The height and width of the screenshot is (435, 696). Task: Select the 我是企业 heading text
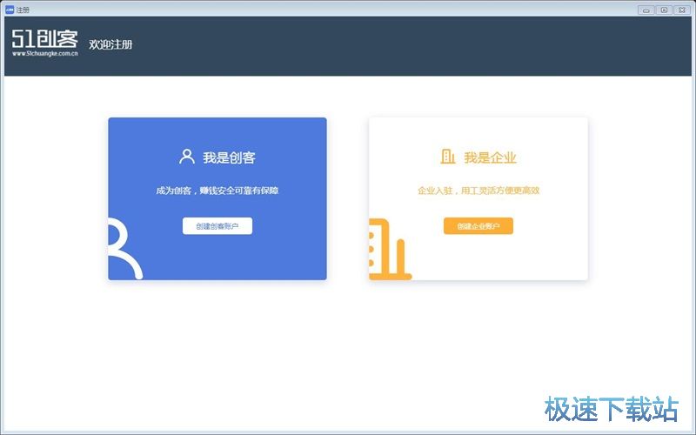[x=490, y=157]
